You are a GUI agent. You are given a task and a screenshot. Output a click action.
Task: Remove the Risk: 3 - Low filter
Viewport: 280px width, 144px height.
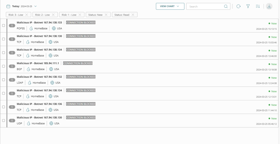pyautogui.click(x=27, y=15)
